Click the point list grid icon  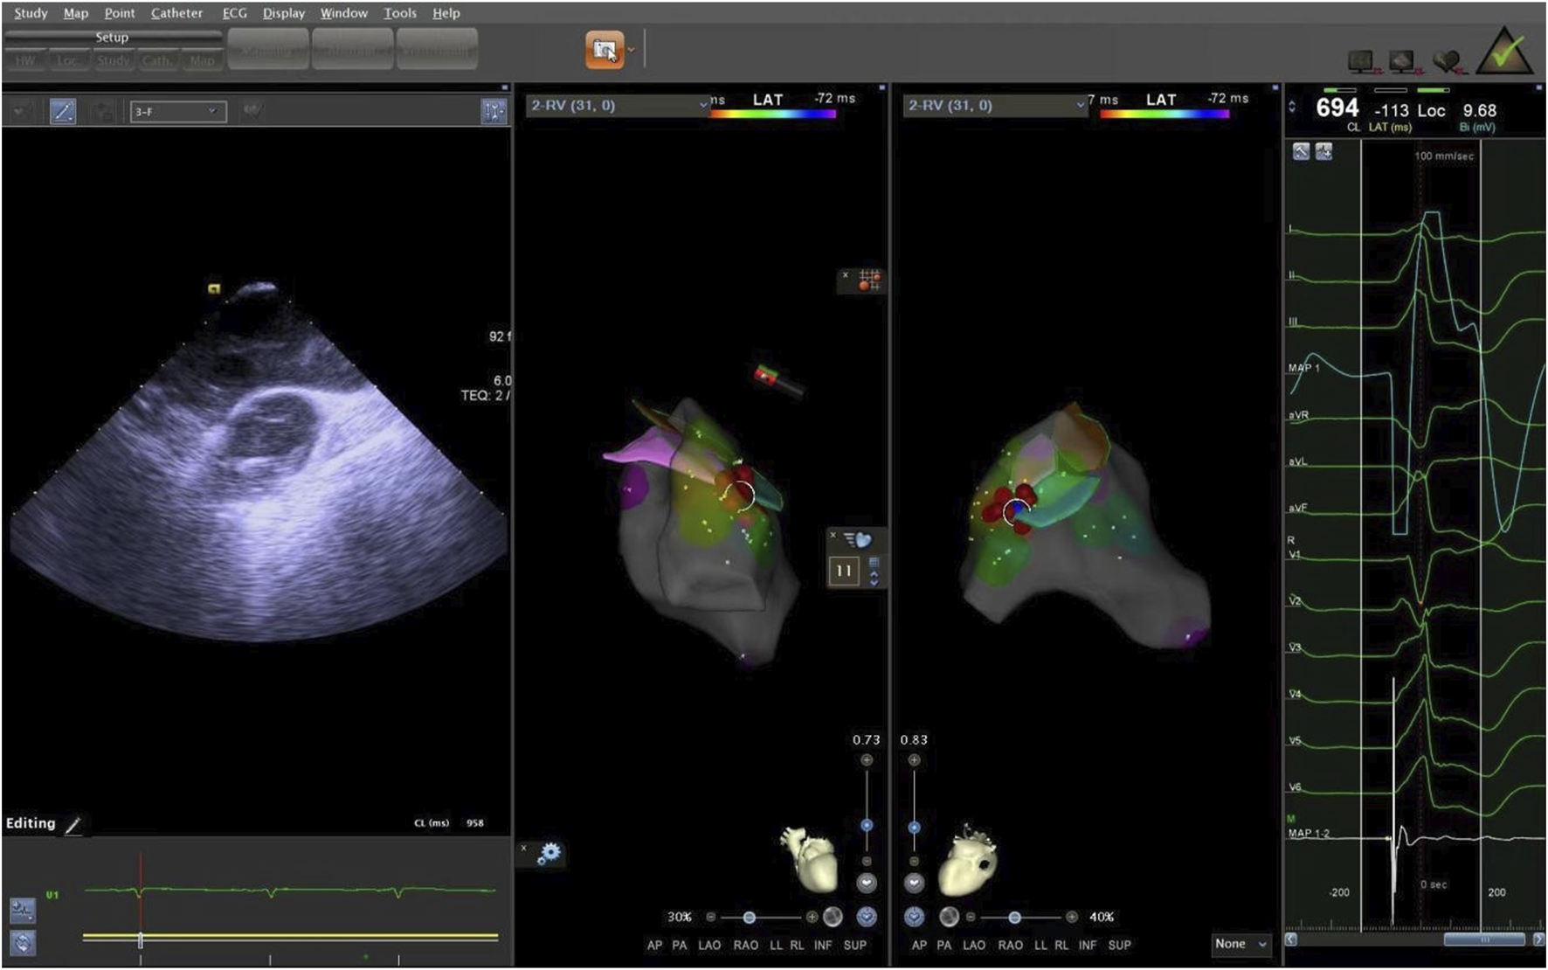[868, 281]
